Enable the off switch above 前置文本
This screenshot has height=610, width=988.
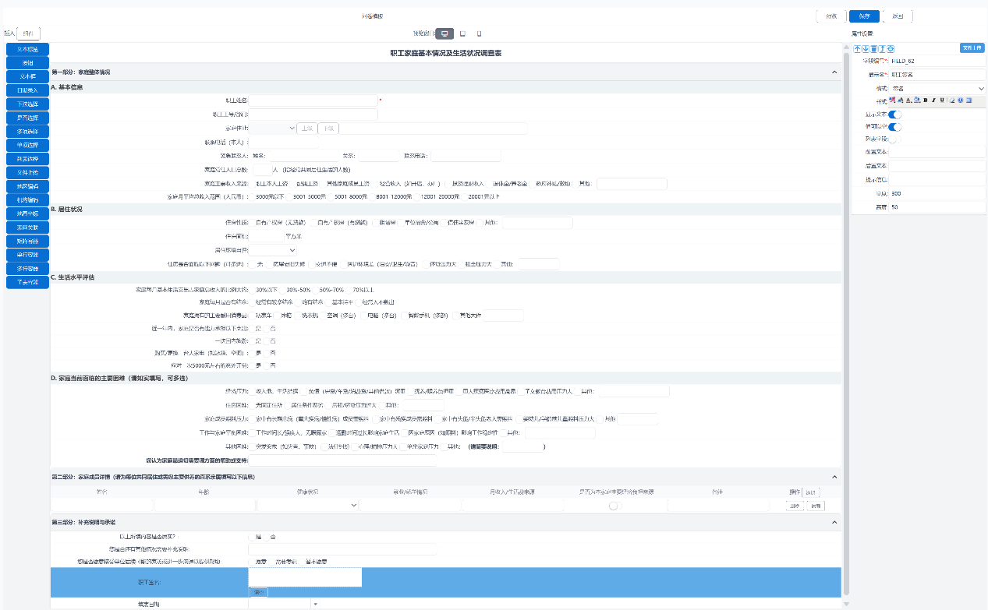pyautogui.click(x=895, y=139)
